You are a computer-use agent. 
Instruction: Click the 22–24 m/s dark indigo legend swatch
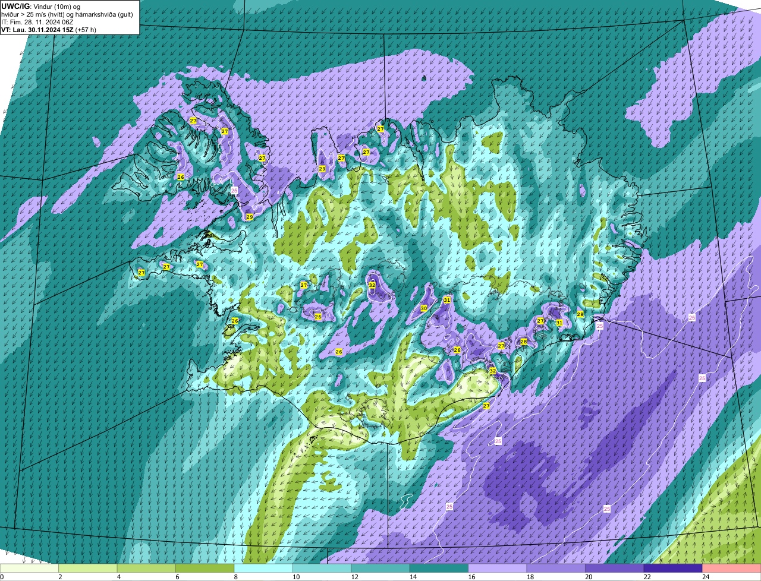pos(673,569)
